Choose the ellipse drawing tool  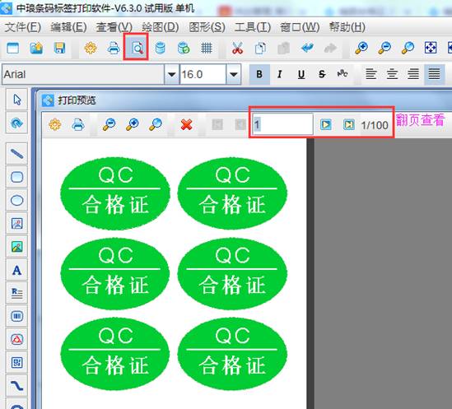click(x=17, y=200)
